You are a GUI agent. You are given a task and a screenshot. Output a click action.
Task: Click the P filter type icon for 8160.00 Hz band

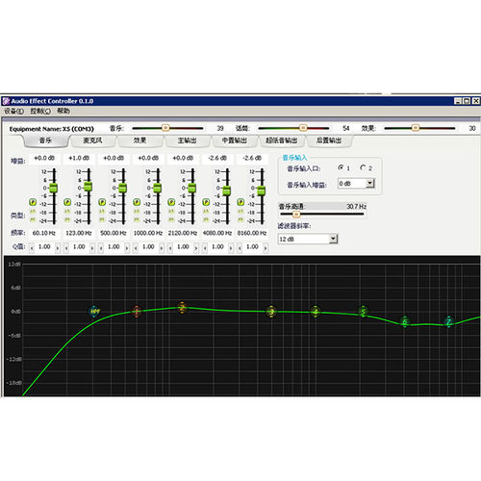[240, 202]
